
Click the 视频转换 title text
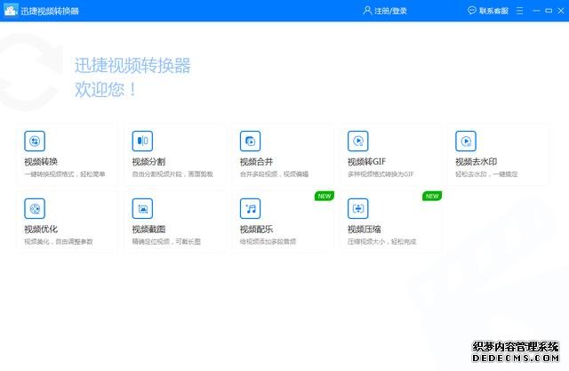point(41,162)
